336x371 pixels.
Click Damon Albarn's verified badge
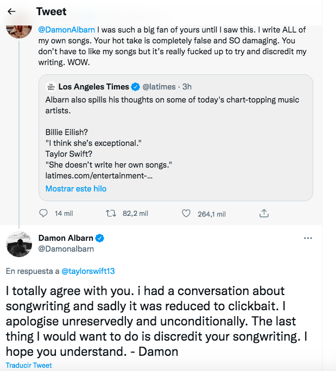tap(100, 238)
